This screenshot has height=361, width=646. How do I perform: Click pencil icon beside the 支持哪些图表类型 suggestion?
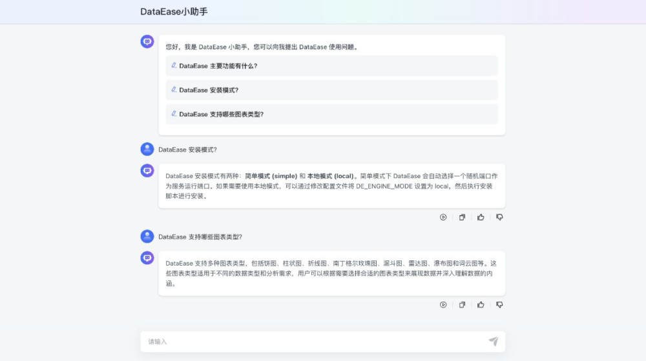174,113
